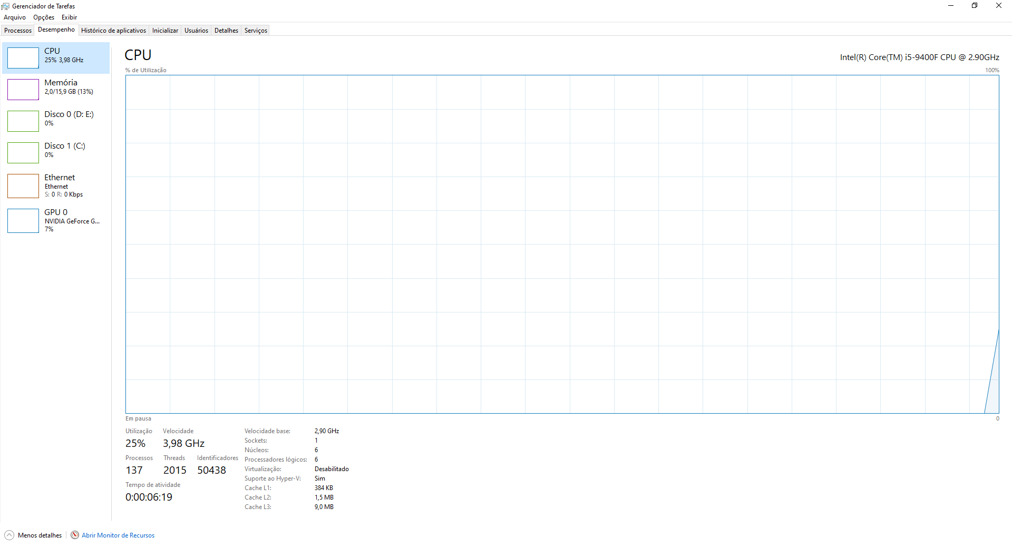Click the CPU model name Intel Core i5-9400F

point(919,57)
